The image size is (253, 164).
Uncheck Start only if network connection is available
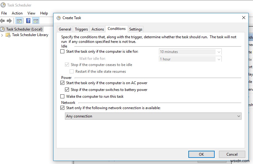[62, 108]
